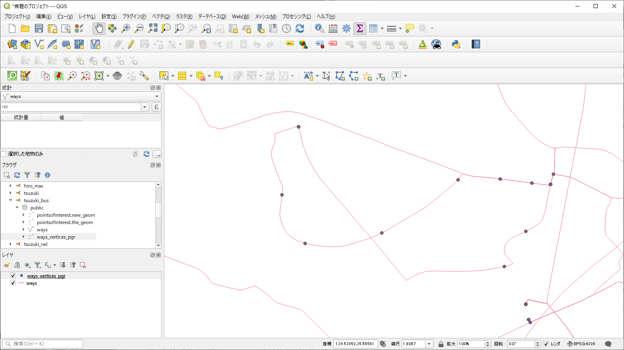Click the expression epsilon button
Screen dimensions: 624x350
click(x=156, y=107)
